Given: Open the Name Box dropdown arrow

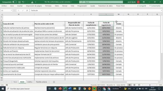Looking at the screenshot, I should [11, 10].
